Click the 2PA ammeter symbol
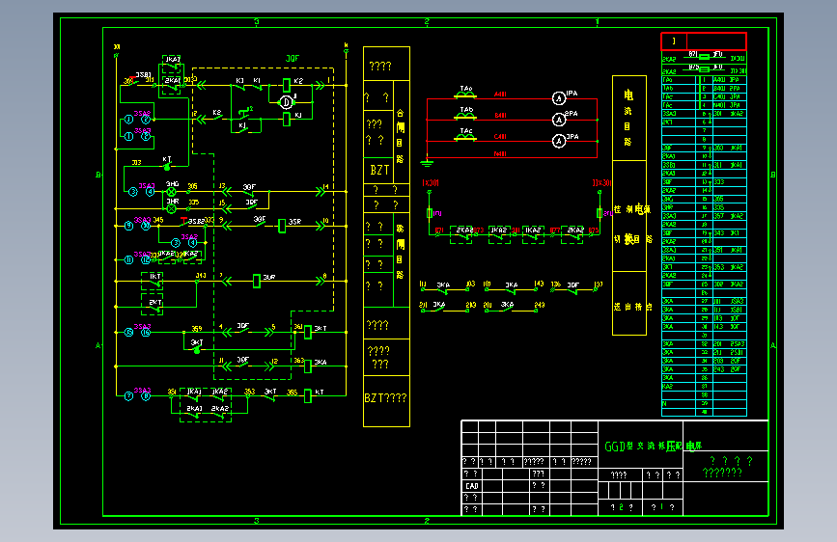Screen dimensions: 837x542 point(558,119)
